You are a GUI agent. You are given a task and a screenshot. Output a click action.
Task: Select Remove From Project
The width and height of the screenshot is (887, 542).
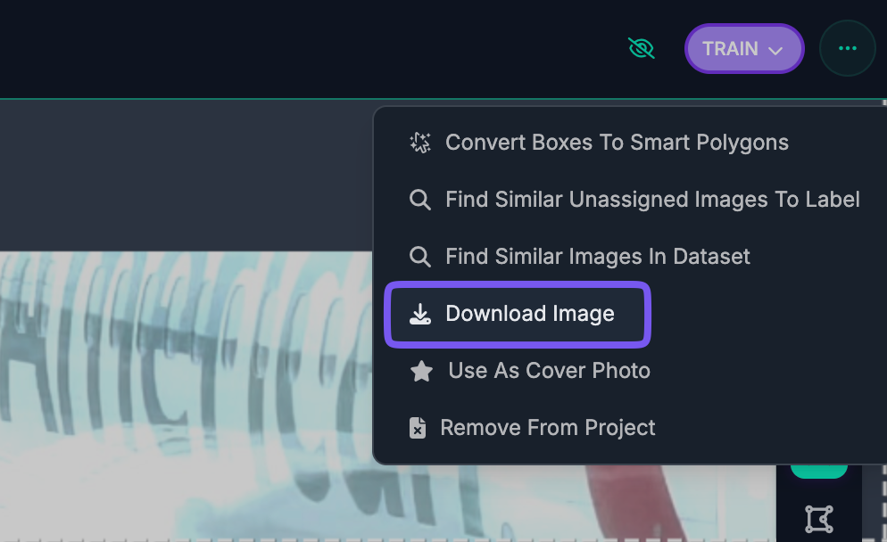pos(547,428)
